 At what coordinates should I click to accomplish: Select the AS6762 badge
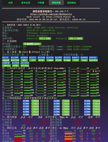coord(93,57)
